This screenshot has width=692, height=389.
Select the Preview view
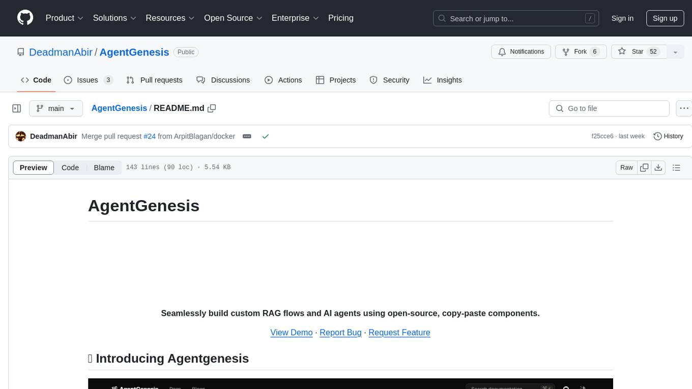(34, 168)
